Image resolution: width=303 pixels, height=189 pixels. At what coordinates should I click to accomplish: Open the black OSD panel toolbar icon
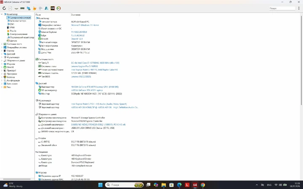[x=53, y=8]
